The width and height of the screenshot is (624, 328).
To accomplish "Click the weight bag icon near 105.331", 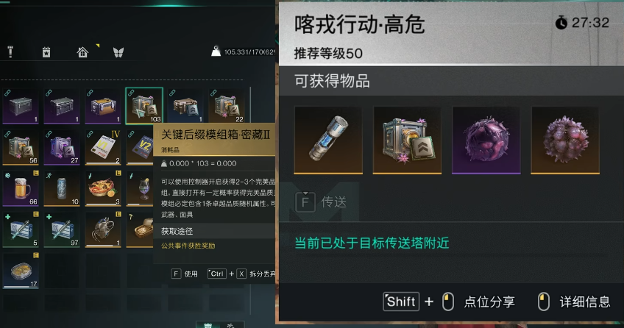I will (x=216, y=51).
